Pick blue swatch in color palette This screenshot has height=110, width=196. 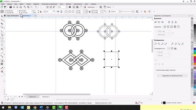pos(195,49)
